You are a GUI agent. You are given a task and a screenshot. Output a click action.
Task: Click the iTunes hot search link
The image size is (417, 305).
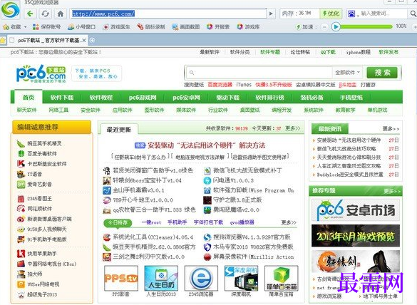[244, 85]
